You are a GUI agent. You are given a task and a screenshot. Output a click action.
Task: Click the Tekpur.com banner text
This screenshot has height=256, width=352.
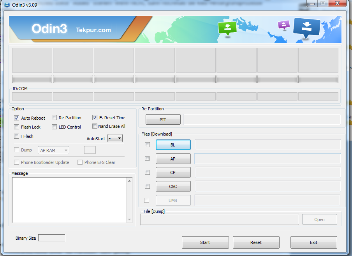pyautogui.click(x=93, y=30)
